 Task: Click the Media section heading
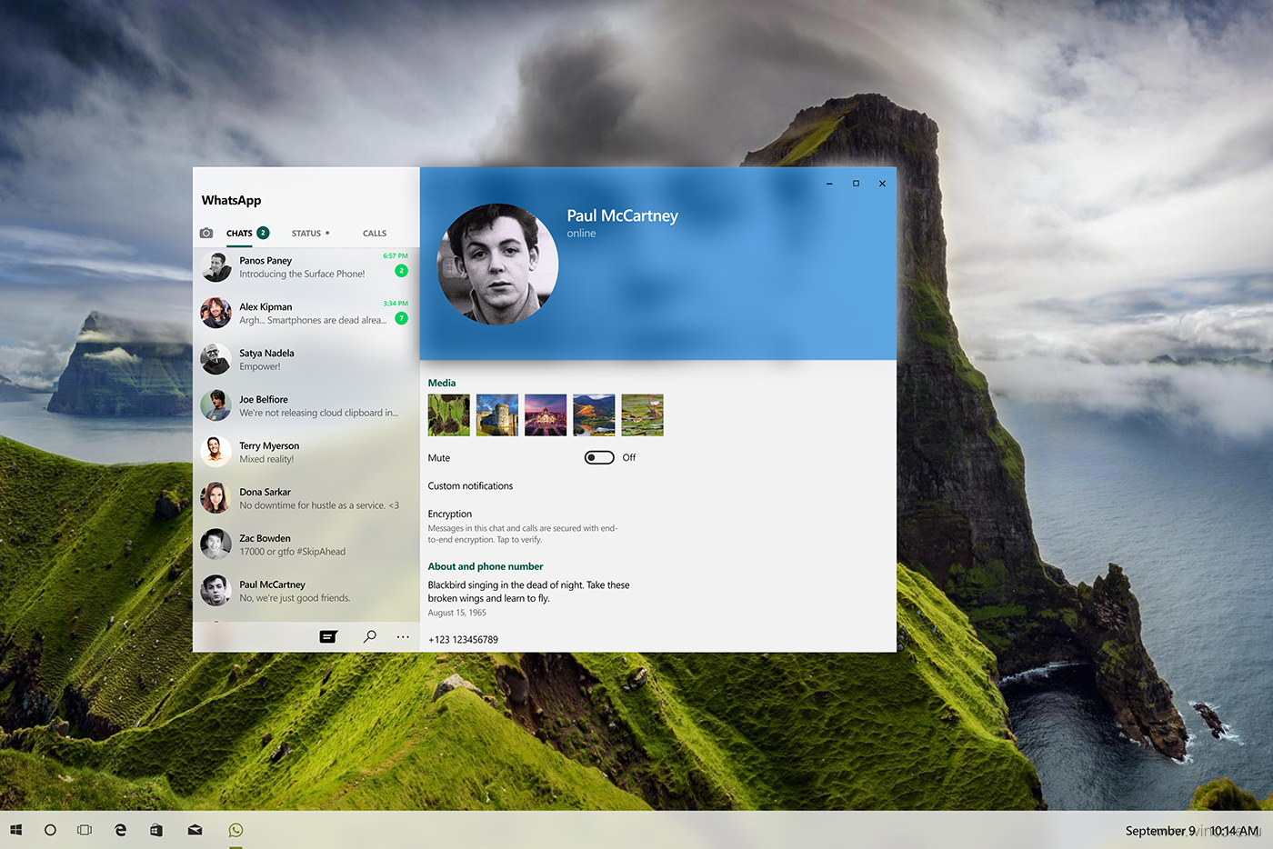click(x=442, y=384)
